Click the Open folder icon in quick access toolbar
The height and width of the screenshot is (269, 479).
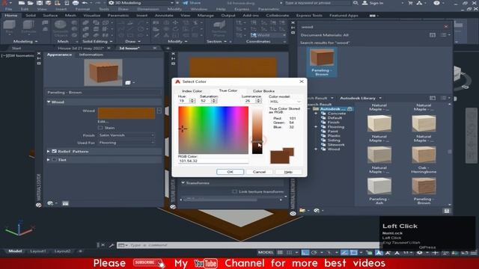click(x=31, y=3)
